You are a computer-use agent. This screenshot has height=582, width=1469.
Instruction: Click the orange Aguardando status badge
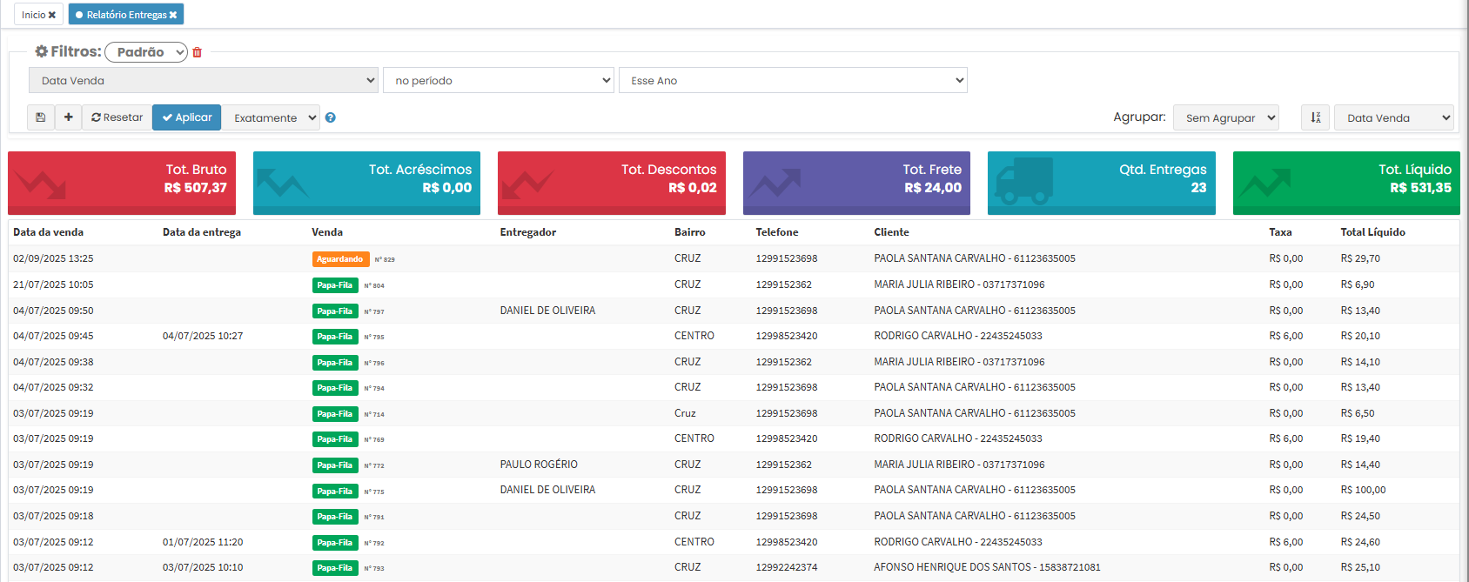pyautogui.click(x=340, y=259)
